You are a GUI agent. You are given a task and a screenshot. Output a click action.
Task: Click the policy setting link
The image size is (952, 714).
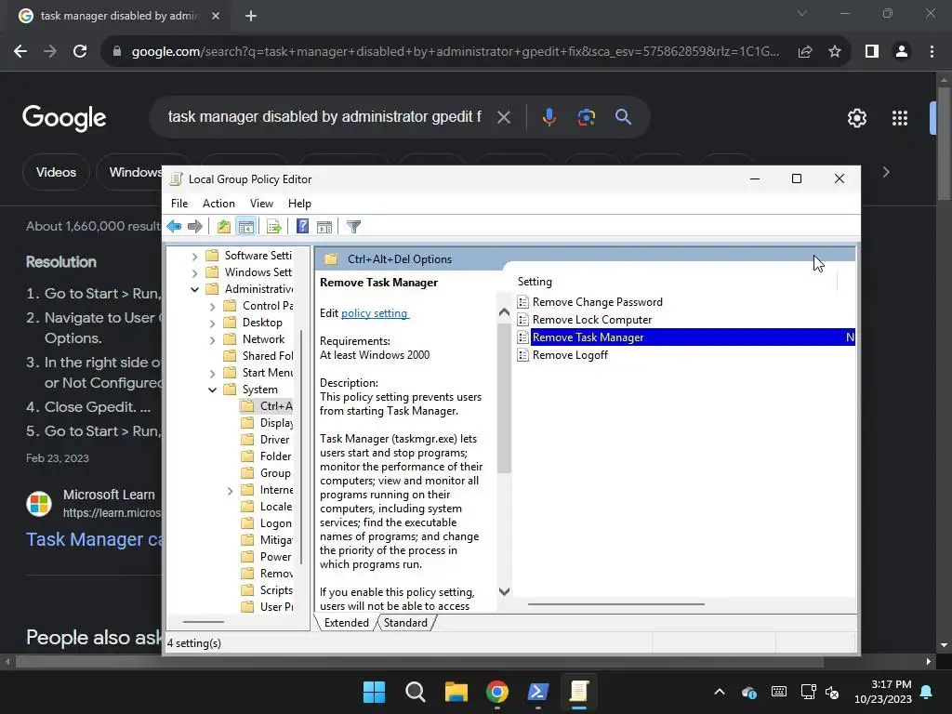[x=375, y=313]
